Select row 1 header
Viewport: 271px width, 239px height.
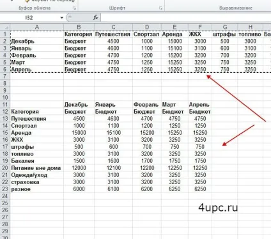(x=5, y=35)
